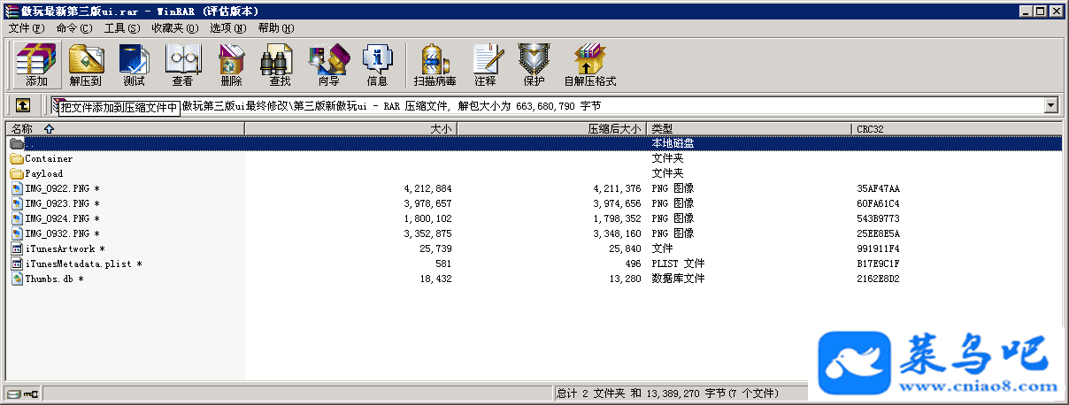Click the Thumbs.db file icon

17,279
